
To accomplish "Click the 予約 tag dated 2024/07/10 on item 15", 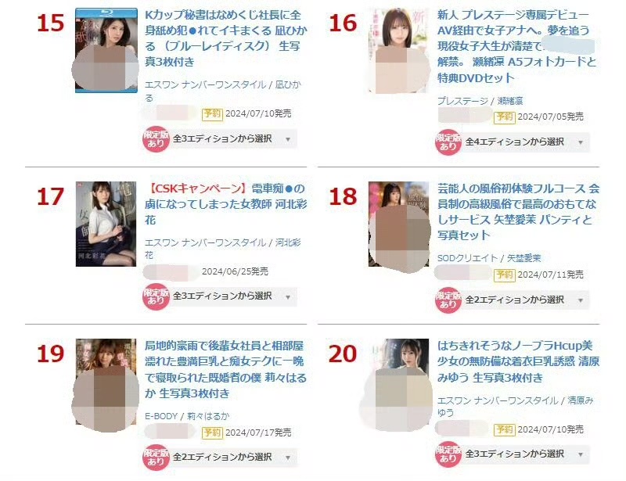I will tap(212, 113).
